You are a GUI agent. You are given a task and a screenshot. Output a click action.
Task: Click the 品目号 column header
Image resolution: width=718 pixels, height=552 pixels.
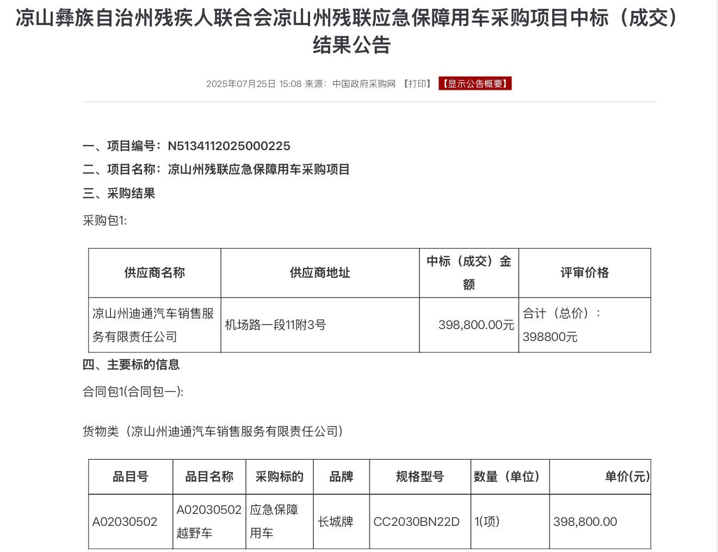pos(131,477)
